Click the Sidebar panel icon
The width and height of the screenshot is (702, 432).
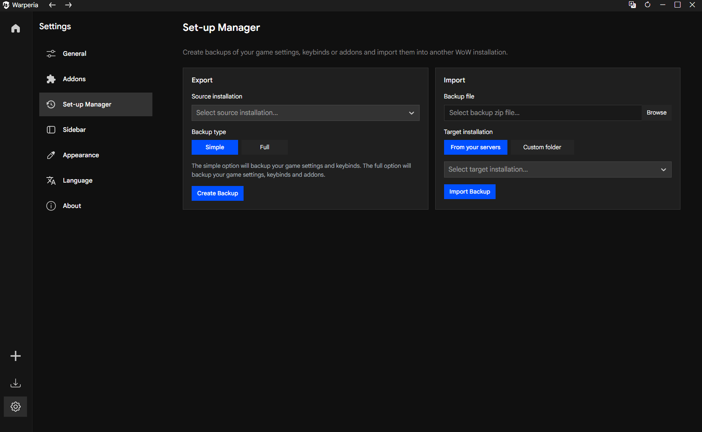click(x=51, y=130)
